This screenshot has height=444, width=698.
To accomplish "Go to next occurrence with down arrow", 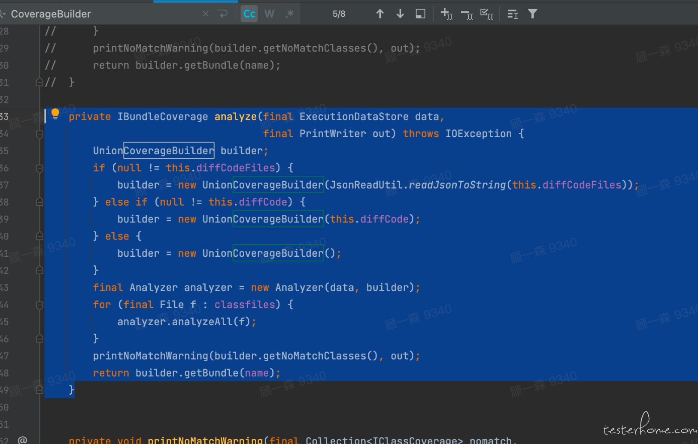I will [400, 14].
